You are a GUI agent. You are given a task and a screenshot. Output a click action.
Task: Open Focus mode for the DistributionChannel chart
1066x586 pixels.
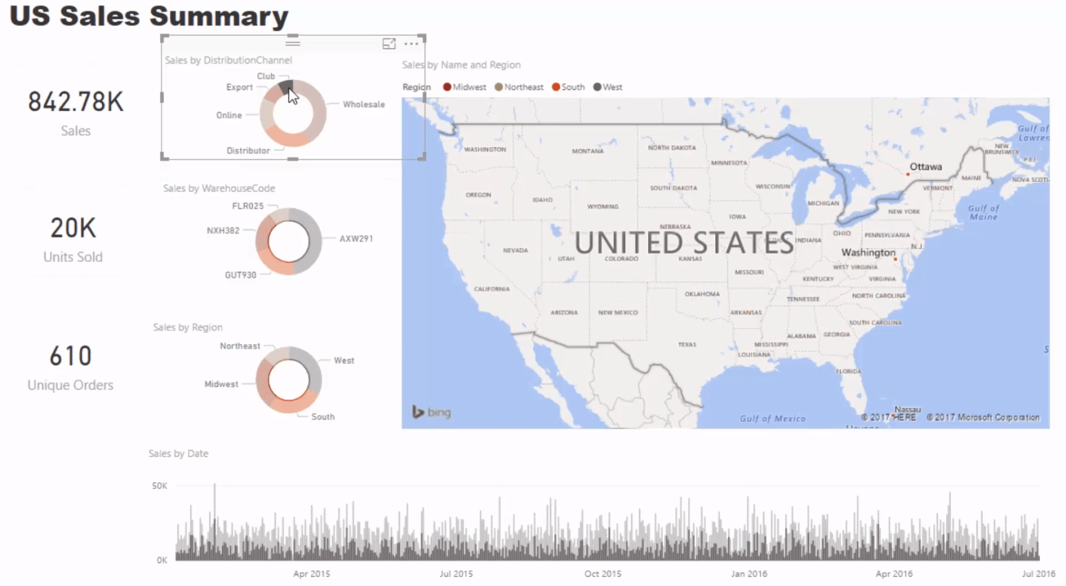[x=389, y=43]
